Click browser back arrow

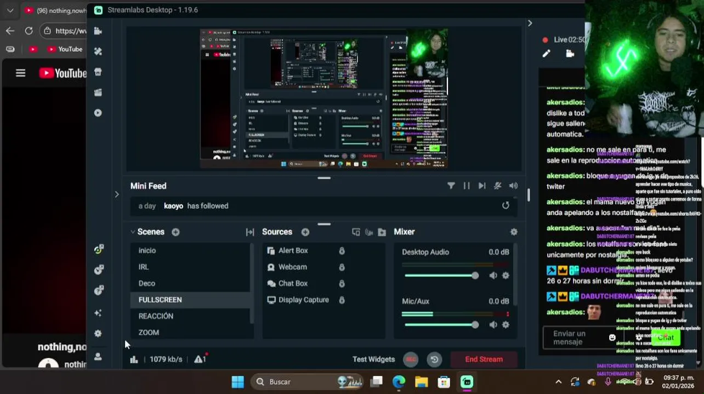point(10,31)
